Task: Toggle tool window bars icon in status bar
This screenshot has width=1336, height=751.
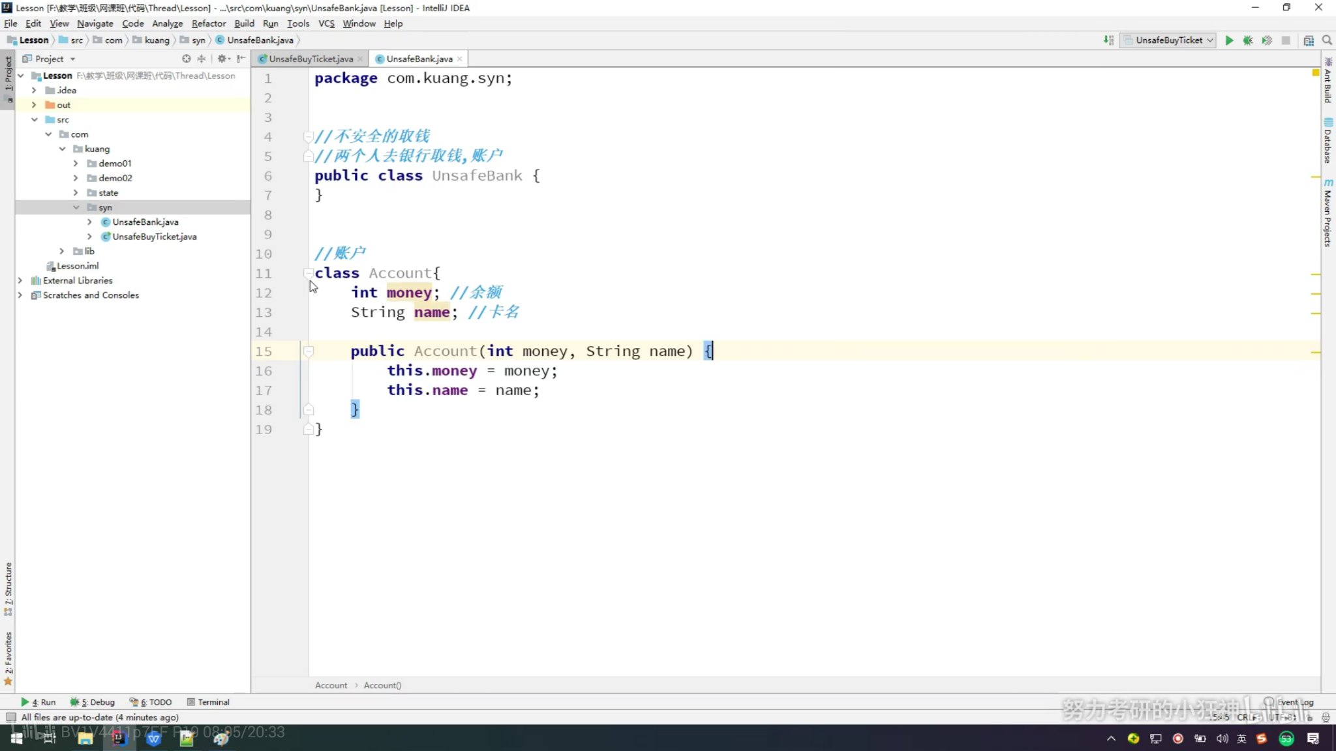Action: click(10, 717)
